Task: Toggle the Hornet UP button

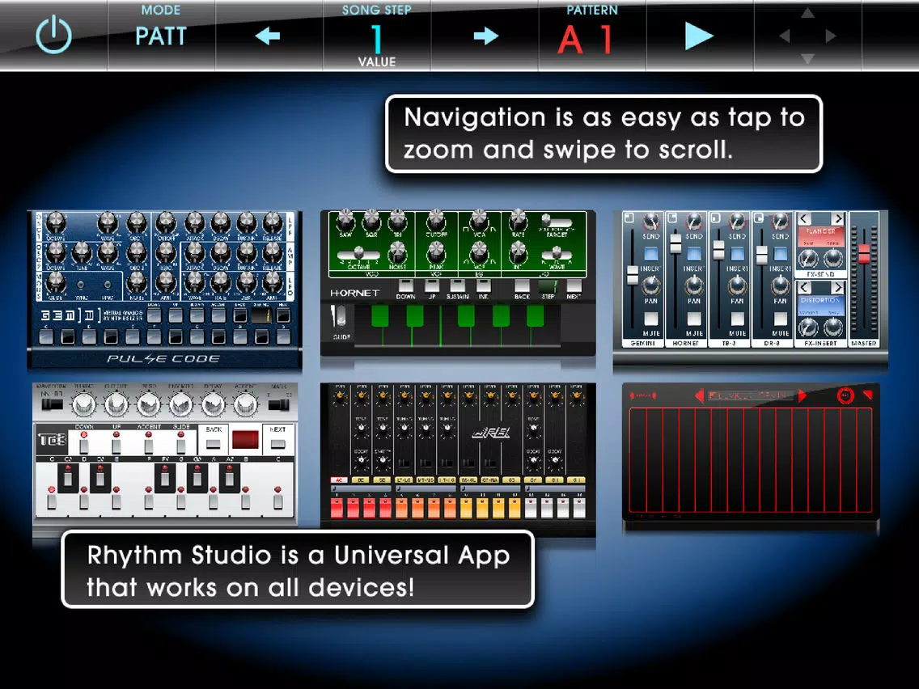Action: (432, 285)
